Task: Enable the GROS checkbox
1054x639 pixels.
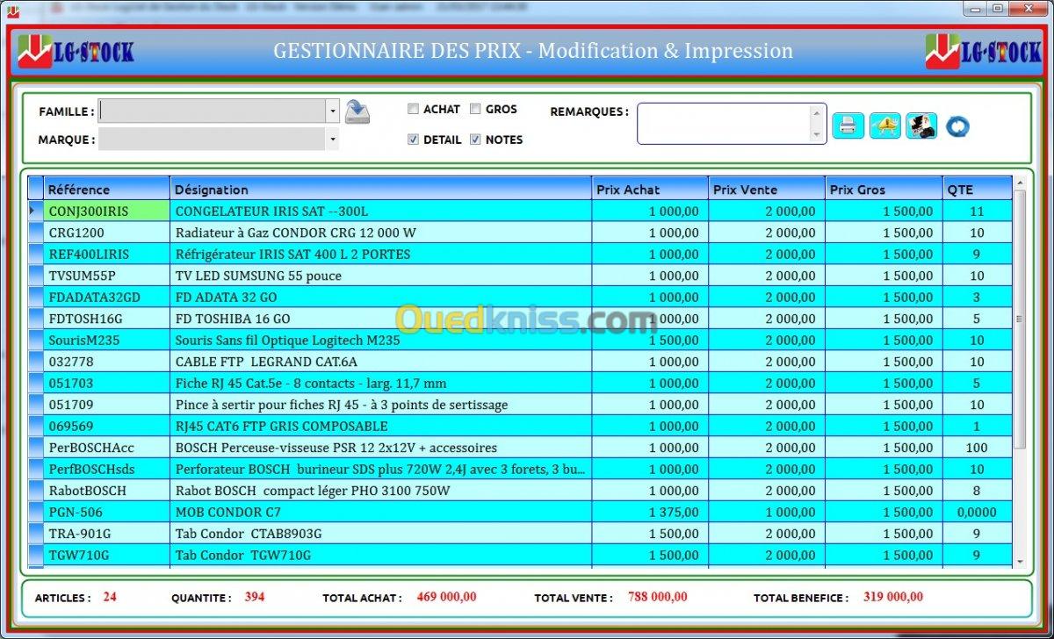Action: click(475, 109)
